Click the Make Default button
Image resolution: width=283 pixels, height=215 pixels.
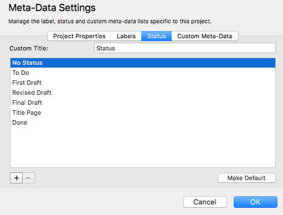point(246,178)
